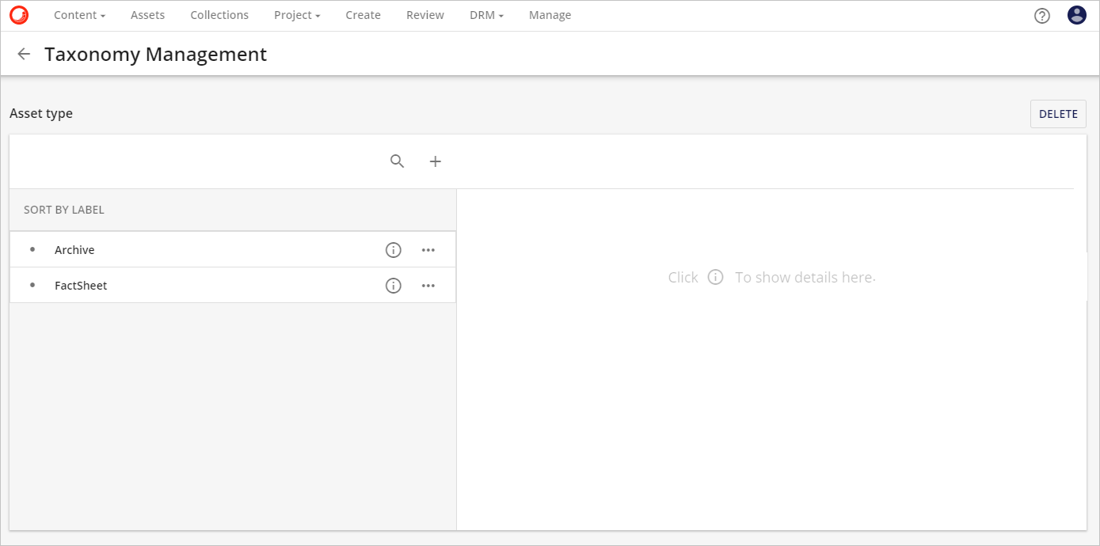Click SORT BY LABEL

click(x=64, y=210)
